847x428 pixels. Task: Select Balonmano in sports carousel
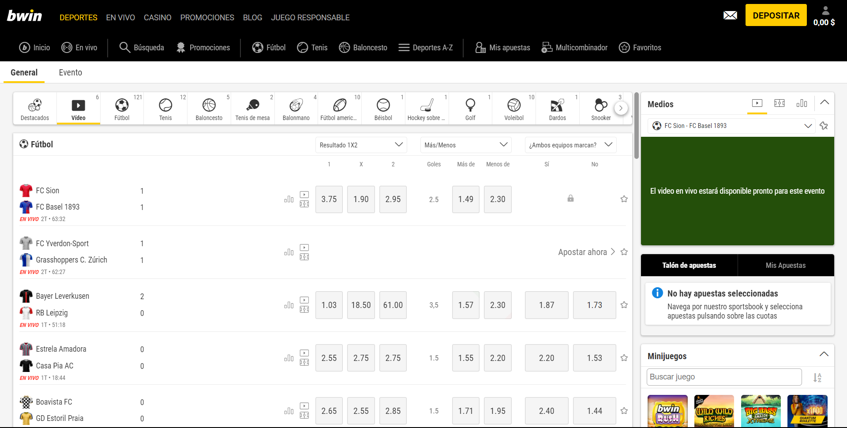pyautogui.click(x=296, y=109)
